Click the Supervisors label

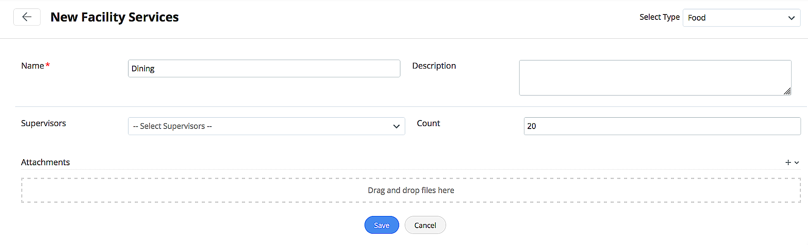point(43,123)
